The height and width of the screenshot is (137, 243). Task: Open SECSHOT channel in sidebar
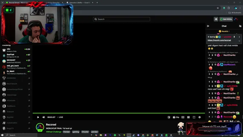[16, 61]
